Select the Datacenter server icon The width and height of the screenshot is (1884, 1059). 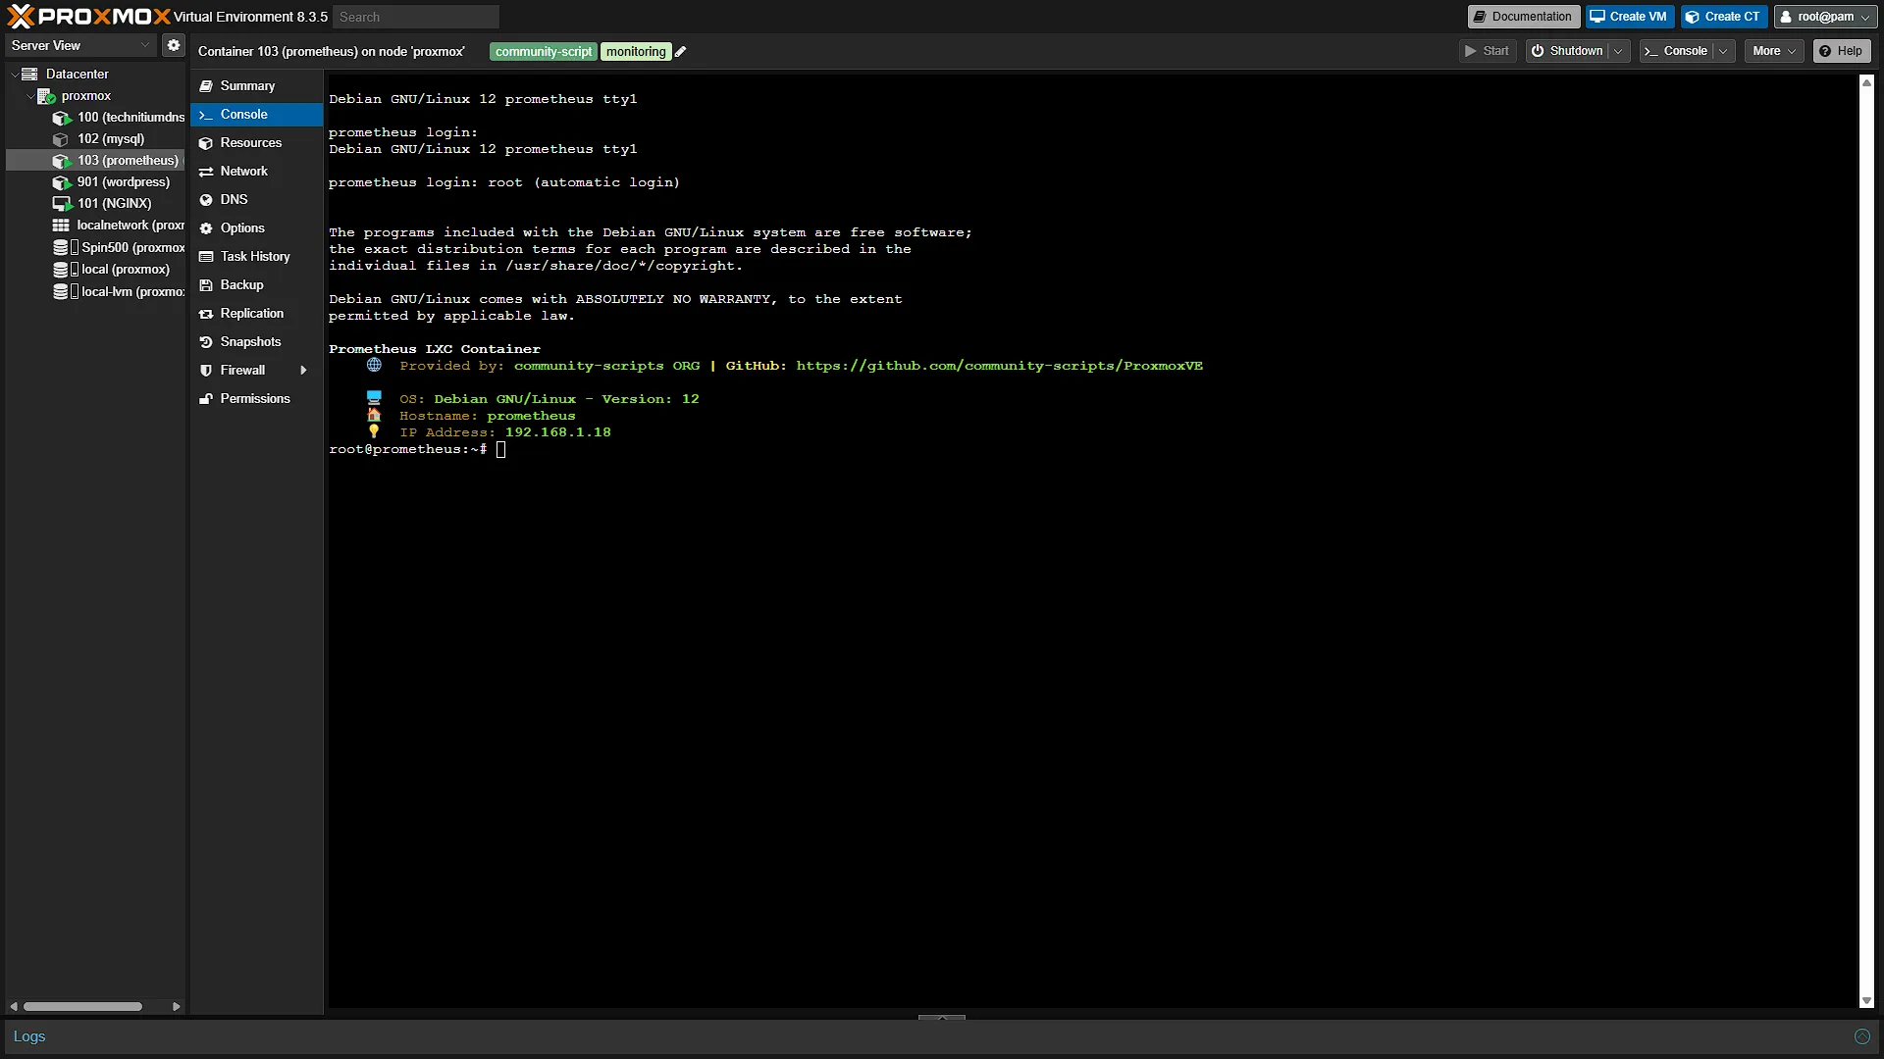[x=29, y=74]
